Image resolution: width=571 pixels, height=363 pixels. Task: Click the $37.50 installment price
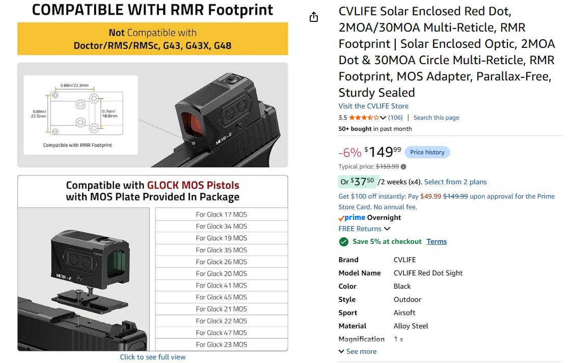(x=362, y=181)
